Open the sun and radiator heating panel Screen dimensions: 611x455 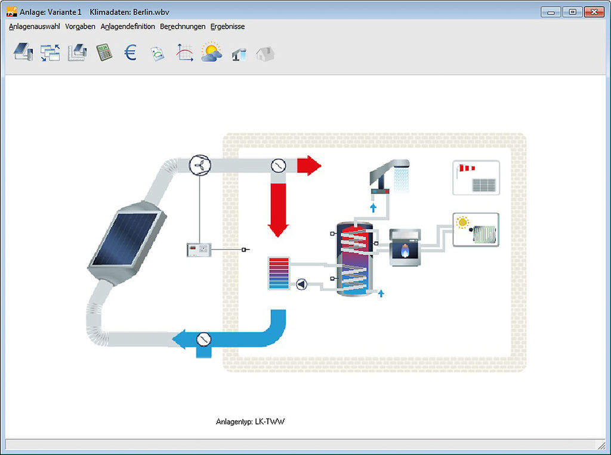coord(476,230)
